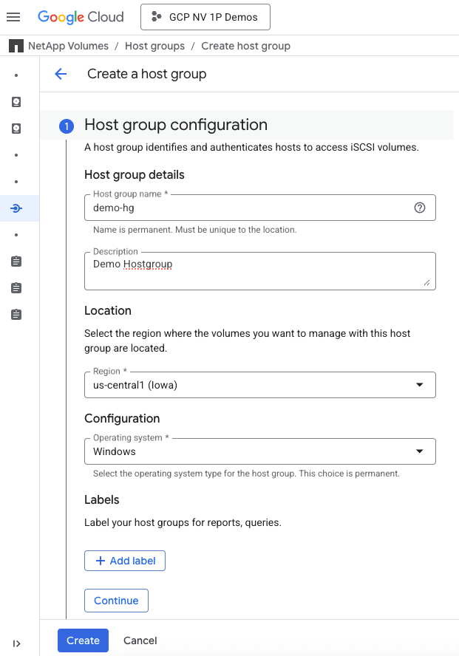The image size is (459, 656).
Task: Click the topmost disk icon in the sidebar
Action: (16, 102)
